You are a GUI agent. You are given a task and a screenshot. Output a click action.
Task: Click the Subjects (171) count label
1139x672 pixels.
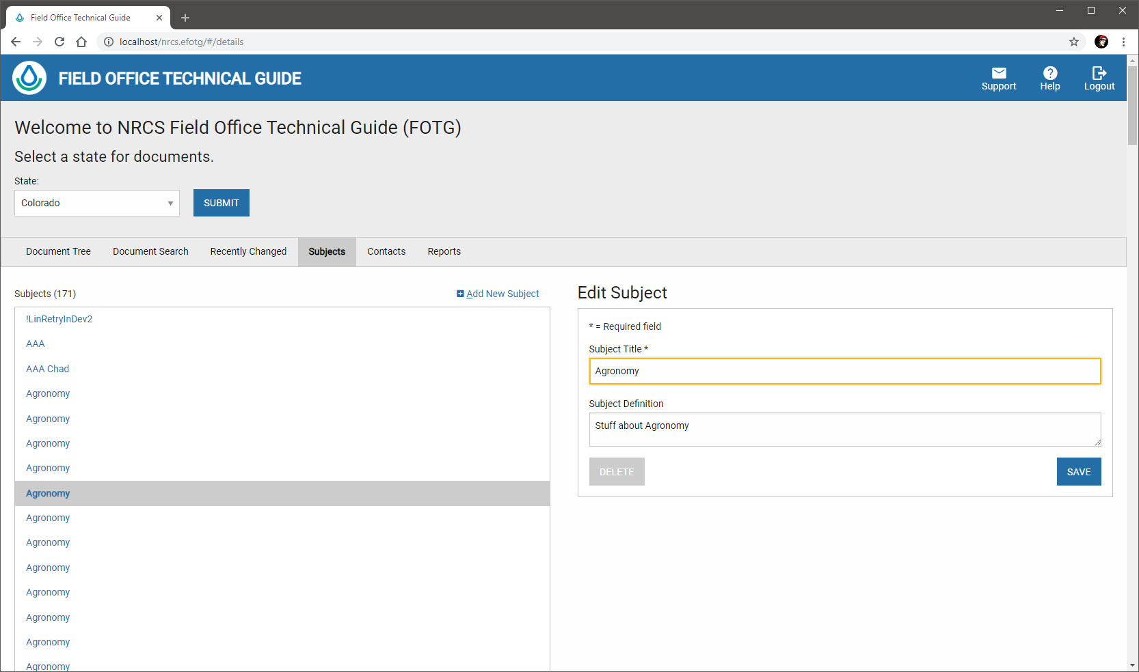click(x=45, y=294)
